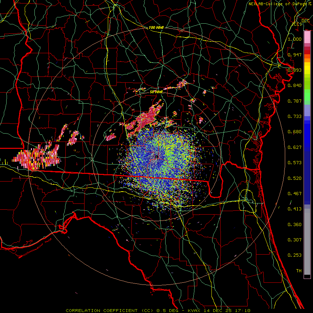
Task: Click CORRELATION COEFFICIENT (CC) in the footer caption
Action: pos(110,311)
